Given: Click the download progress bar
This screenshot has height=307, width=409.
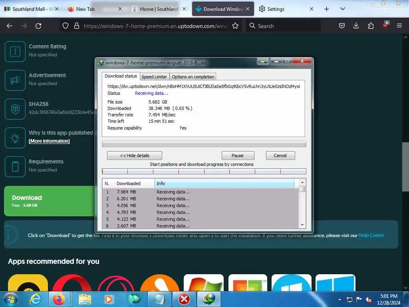Looking at the screenshot, I should (x=204, y=144).
